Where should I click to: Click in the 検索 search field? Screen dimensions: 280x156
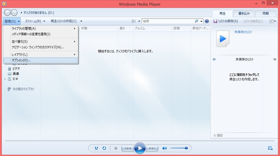coord(168,21)
